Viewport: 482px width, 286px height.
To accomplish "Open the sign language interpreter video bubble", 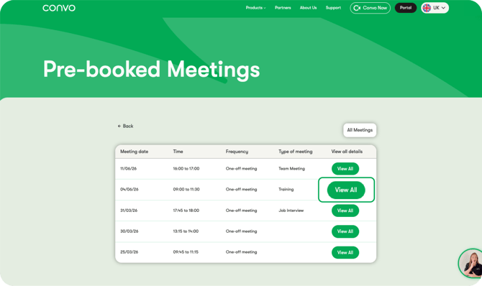I will point(470,263).
